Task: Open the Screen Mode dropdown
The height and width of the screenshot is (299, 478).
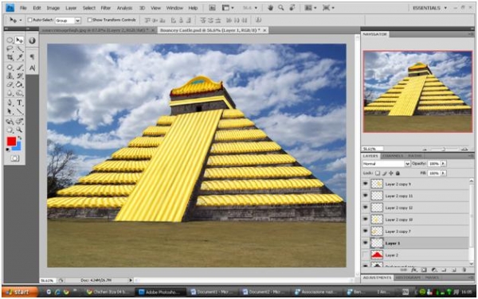Action: pos(328,8)
